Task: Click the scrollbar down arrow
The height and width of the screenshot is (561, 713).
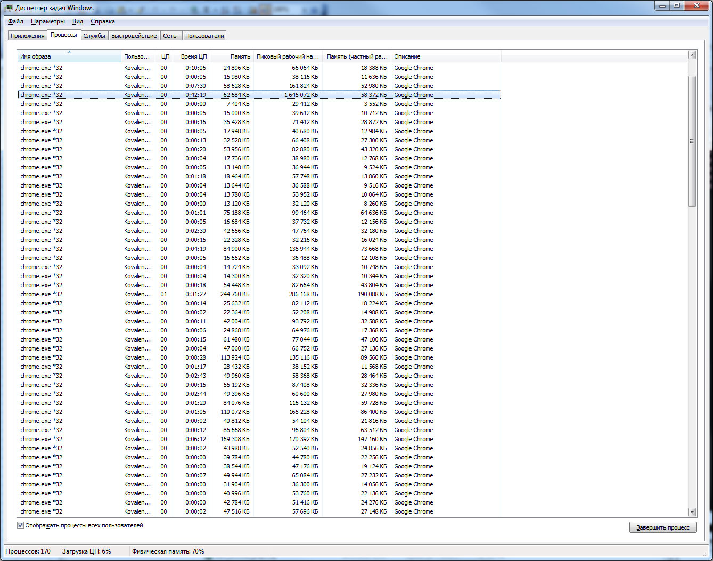Action: (692, 512)
